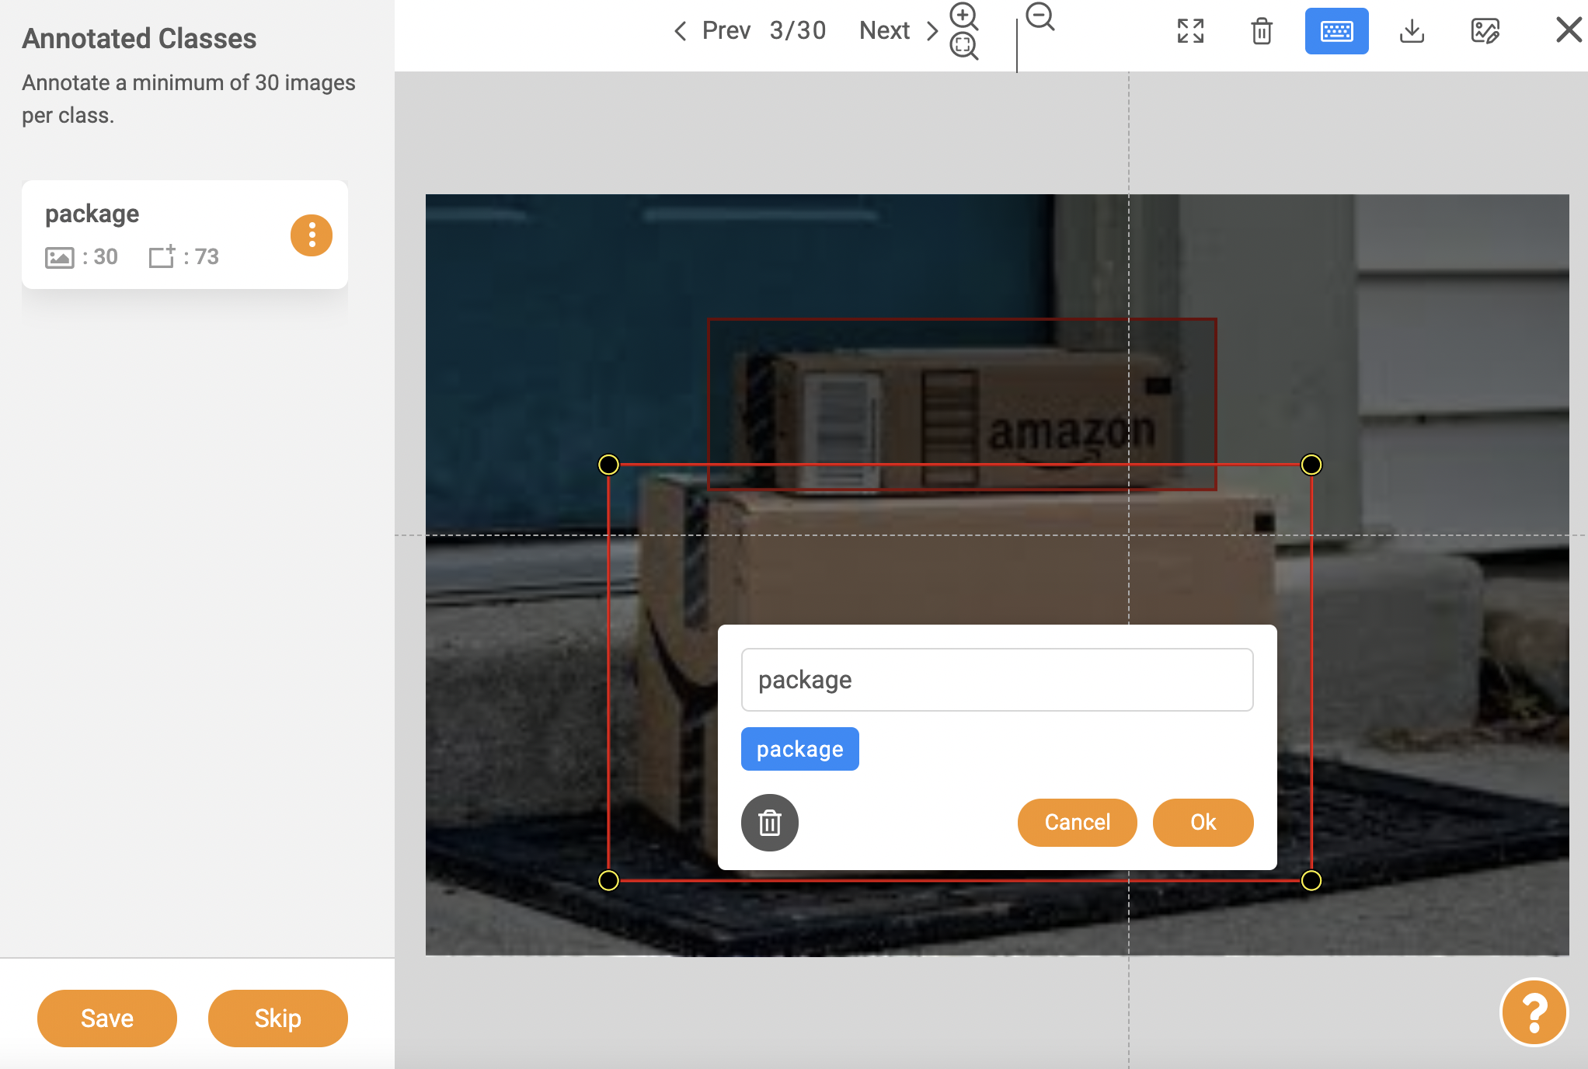
Task: Toggle fullscreen expand icon
Action: [x=1190, y=31]
